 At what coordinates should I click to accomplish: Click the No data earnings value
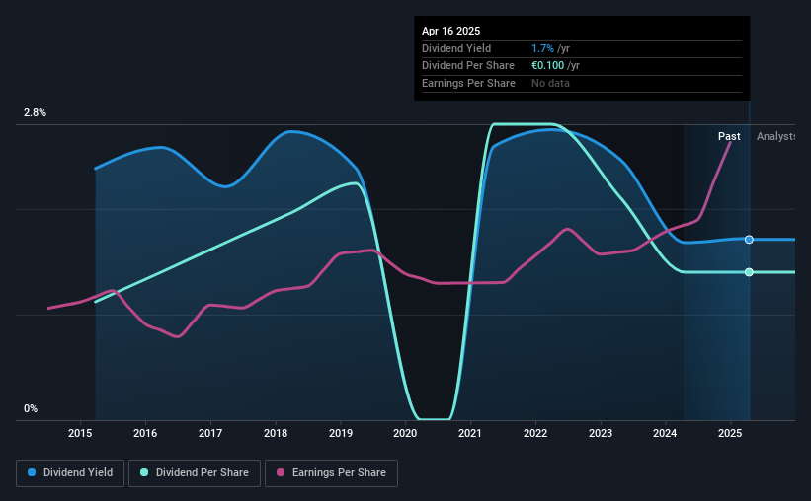coord(550,83)
